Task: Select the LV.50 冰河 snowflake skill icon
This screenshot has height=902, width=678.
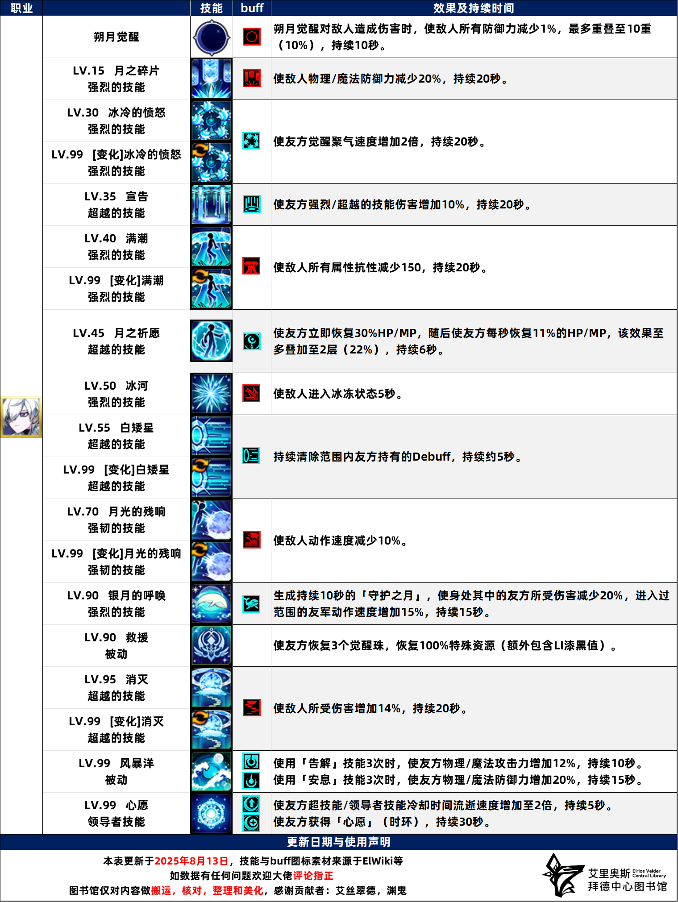Action: (211, 394)
